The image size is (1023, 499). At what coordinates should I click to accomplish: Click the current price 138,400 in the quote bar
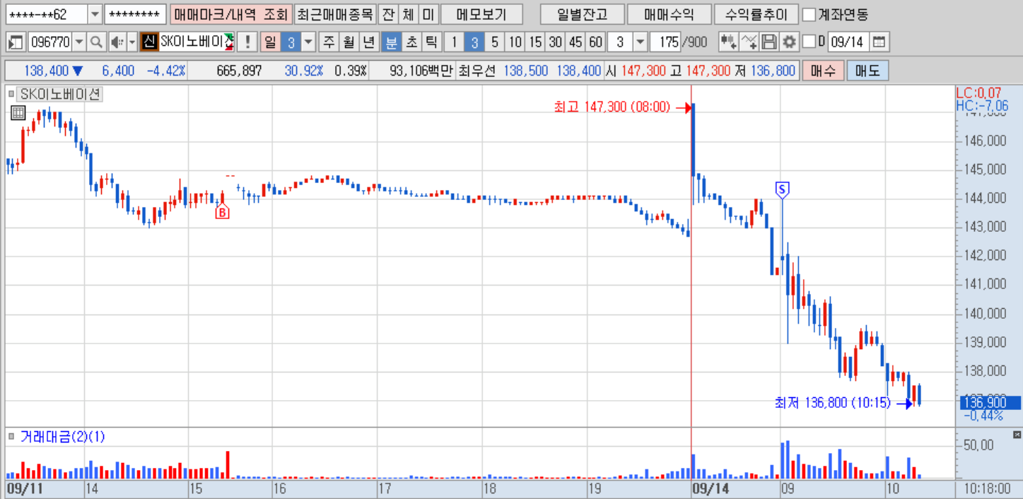(46, 71)
